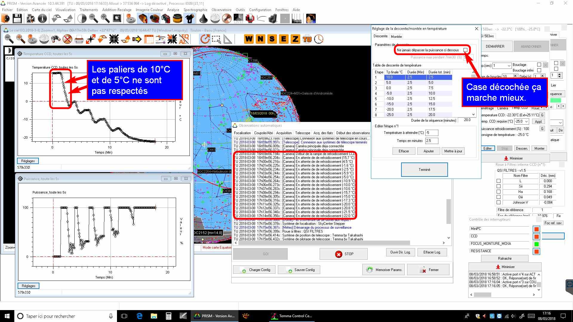Select camera number 1 icon
The image size is (573, 322).
[143, 19]
